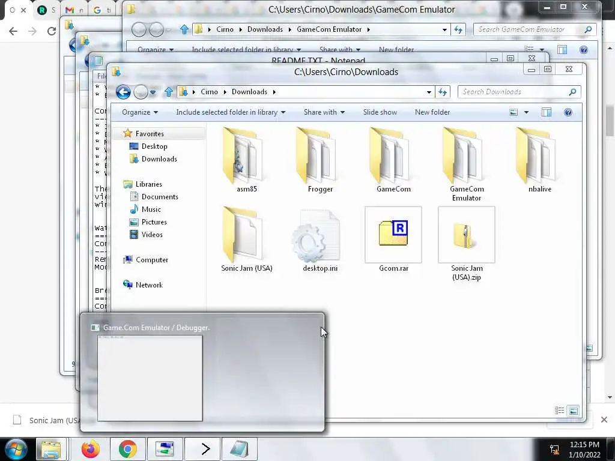Open the Share with dropdown in Downloads

point(324,112)
